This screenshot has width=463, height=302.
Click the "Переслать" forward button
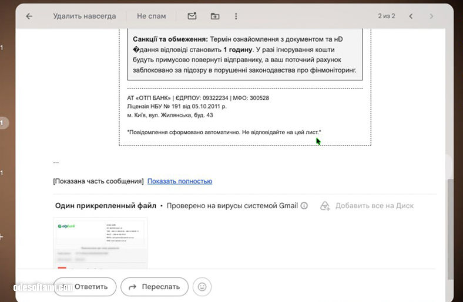[x=155, y=287]
